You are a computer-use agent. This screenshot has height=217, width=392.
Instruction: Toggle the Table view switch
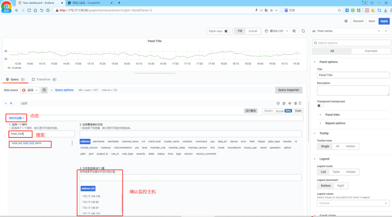click(227, 31)
